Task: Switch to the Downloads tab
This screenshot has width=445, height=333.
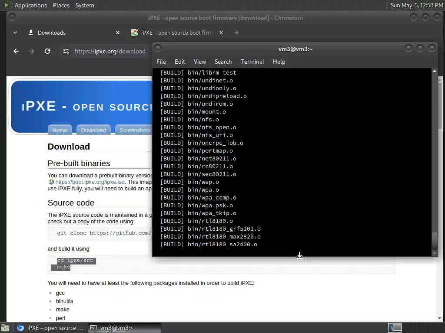Action: point(74,33)
